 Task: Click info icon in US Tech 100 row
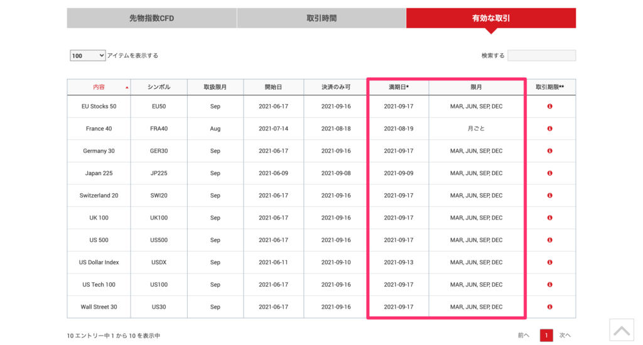pyautogui.click(x=549, y=284)
